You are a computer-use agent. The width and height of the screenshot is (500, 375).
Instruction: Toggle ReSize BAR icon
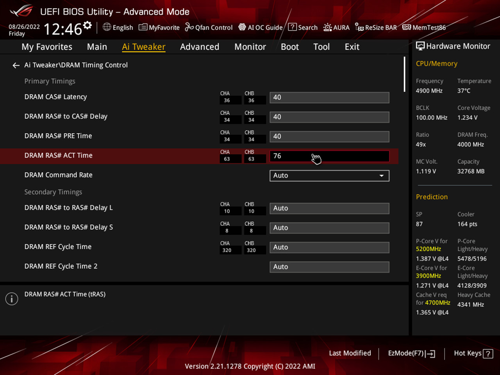click(359, 27)
